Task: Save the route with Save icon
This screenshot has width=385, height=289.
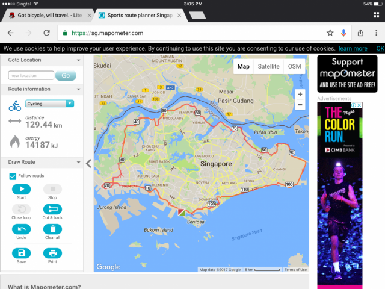Action: [x=21, y=253]
